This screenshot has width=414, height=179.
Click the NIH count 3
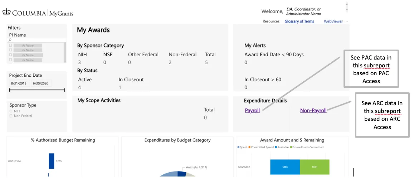[79, 62]
